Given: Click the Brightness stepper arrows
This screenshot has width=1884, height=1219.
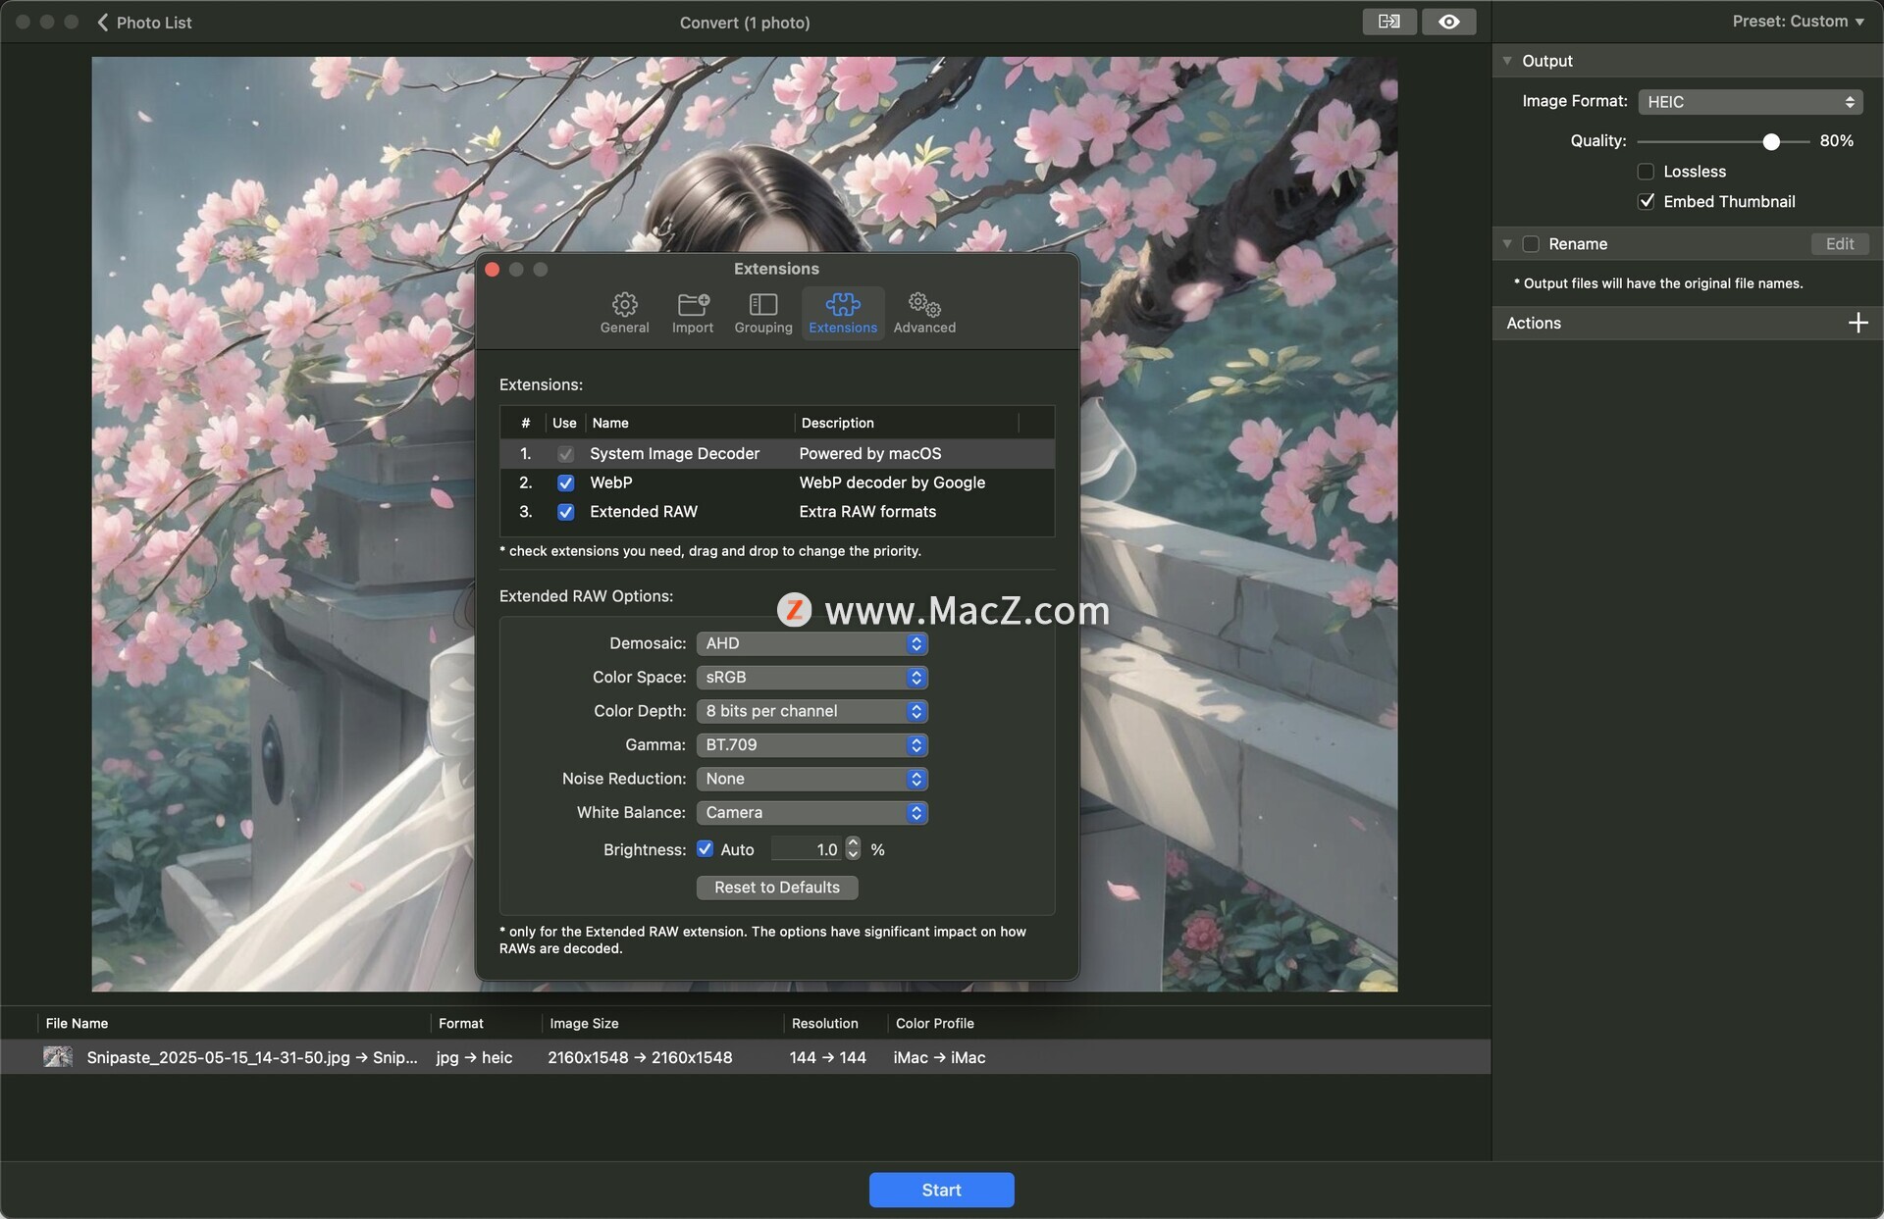Looking at the screenshot, I should click(853, 849).
